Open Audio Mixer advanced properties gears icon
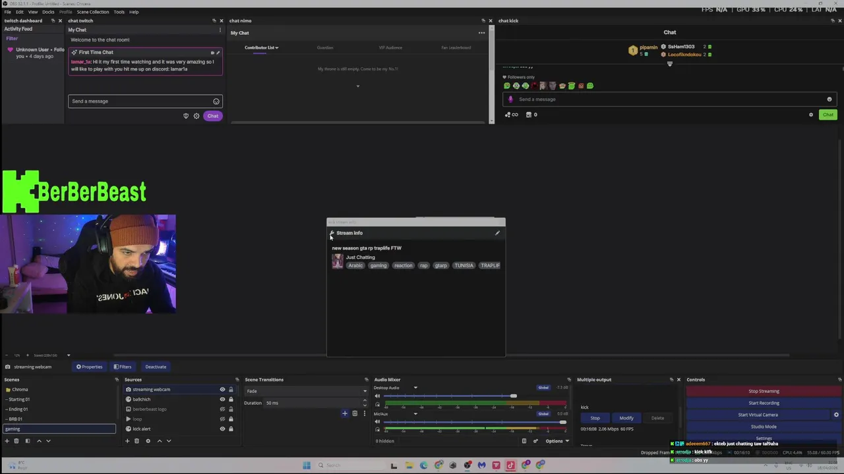Screen dimensions: 844x474 point(535,441)
